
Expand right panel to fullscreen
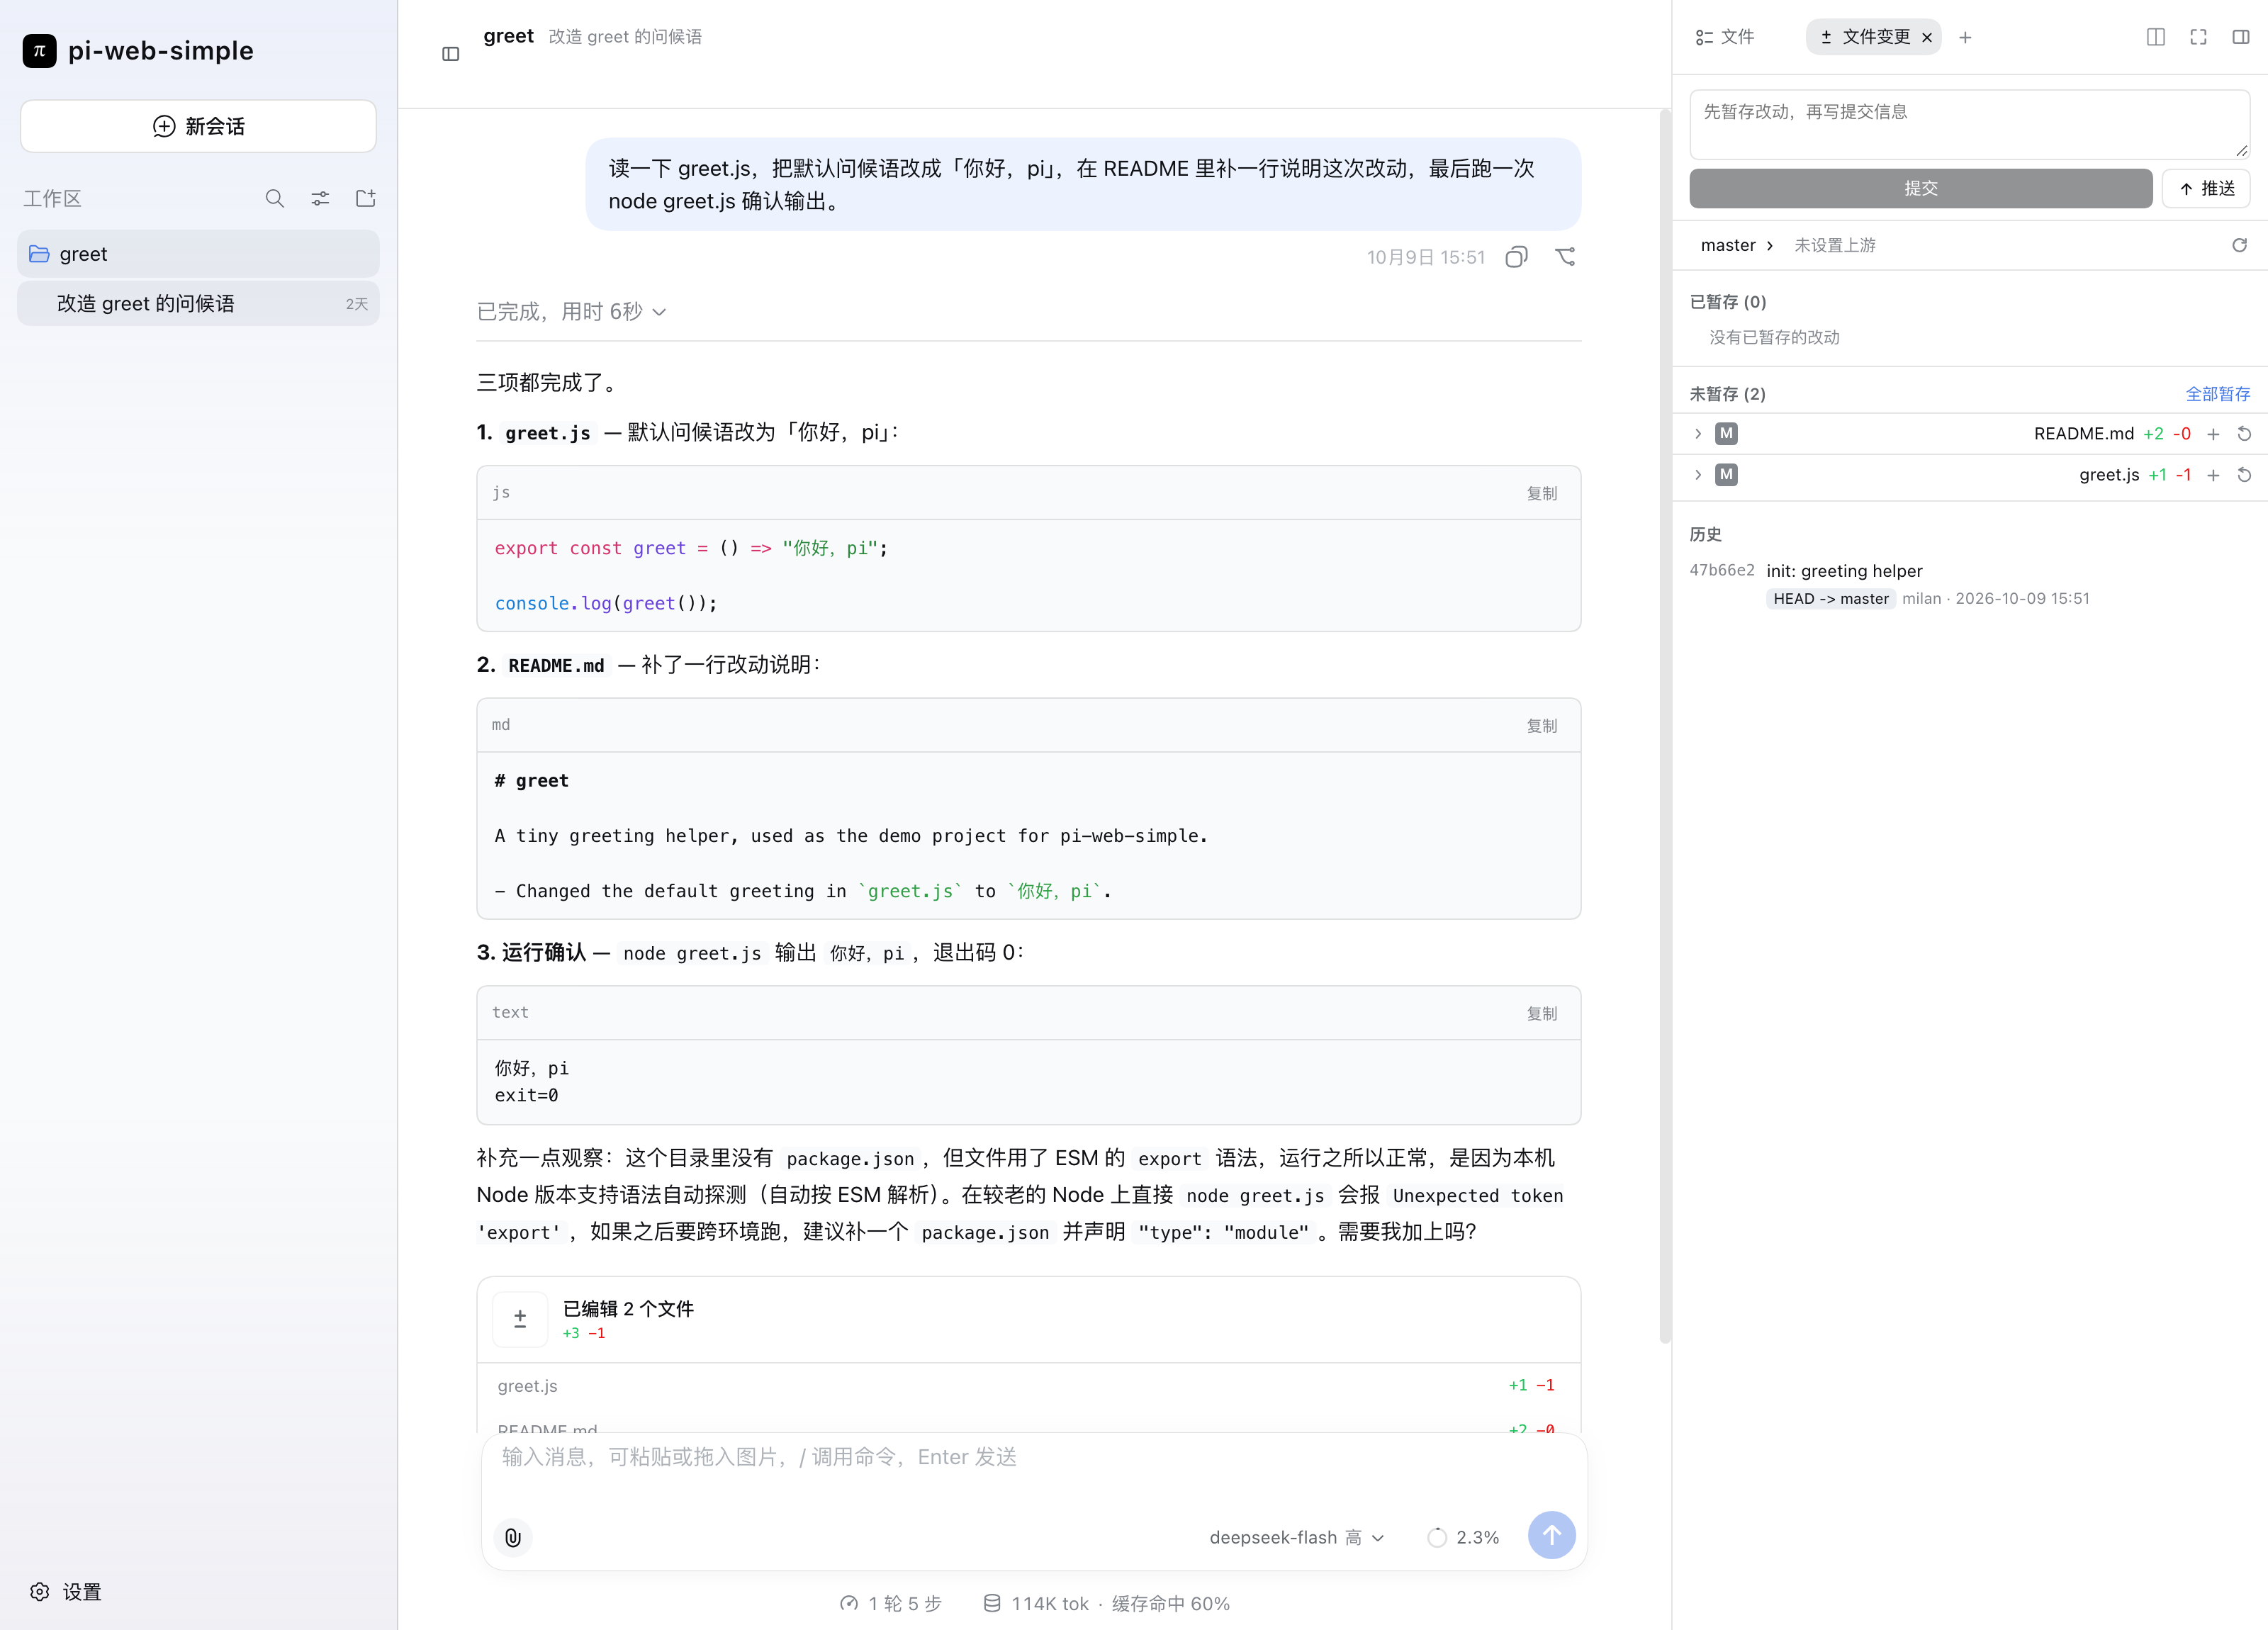(x=2198, y=37)
